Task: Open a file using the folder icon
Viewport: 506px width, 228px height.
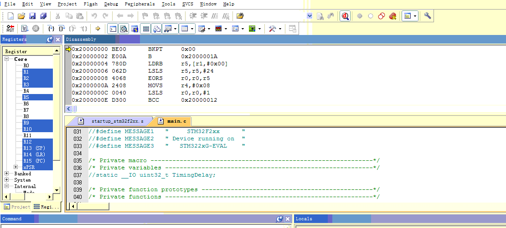Action: [x=21, y=16]
